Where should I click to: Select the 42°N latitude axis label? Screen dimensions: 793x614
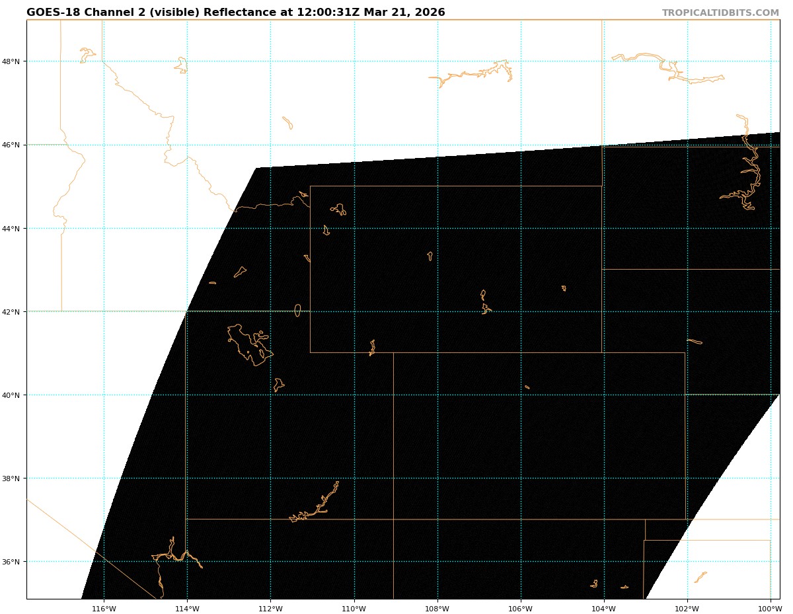pos(14,312)
